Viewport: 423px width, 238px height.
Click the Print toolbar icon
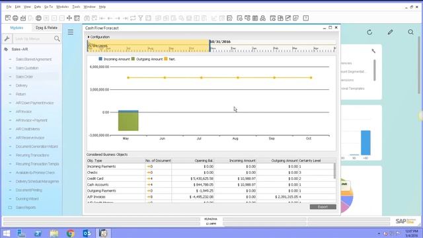click(15, 18)
